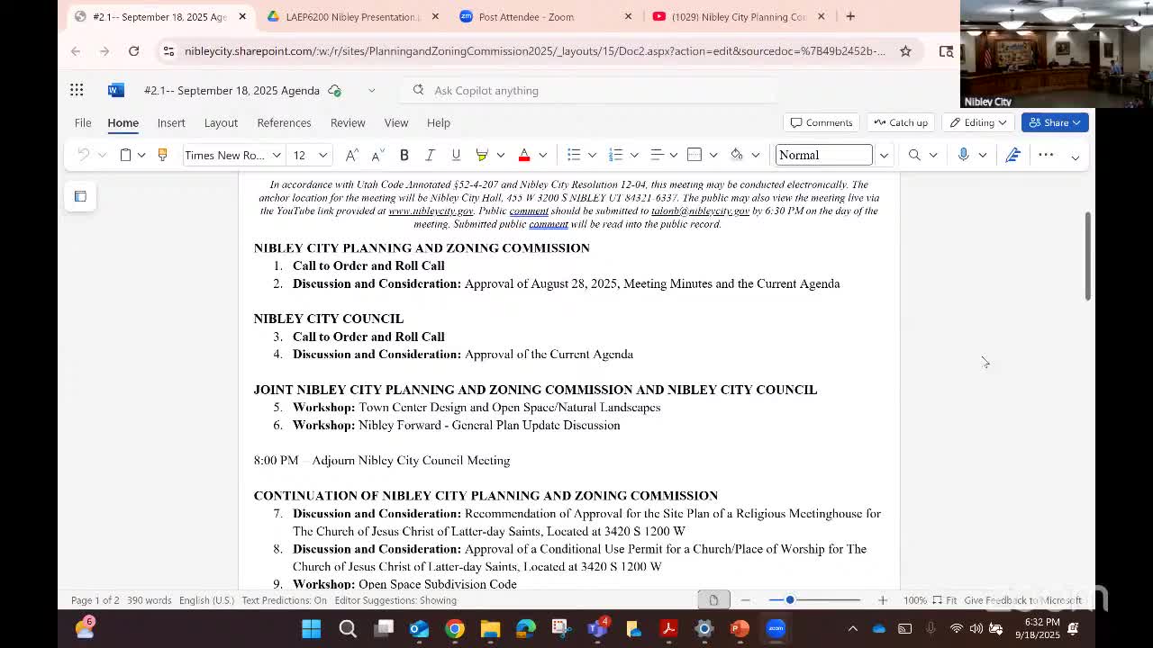Viewport: 1153px width, 648px height.
Task: Toggle underline formatting in the ribbon
Action: tap(456, 155)
